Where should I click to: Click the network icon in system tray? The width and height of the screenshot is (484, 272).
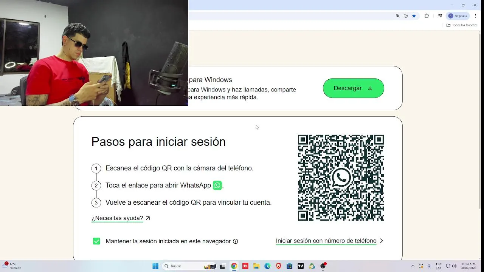(x=448, y=266)
